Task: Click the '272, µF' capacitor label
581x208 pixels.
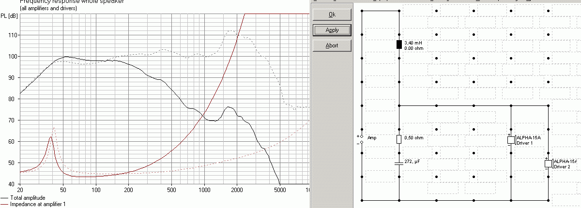Action: coord(412,162)
